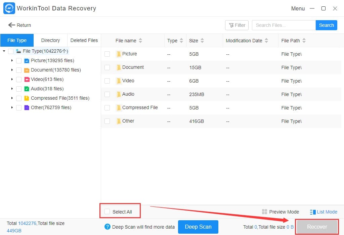Switch to Preview Mode grid icon
The image size is (344, 235).
pyautogui.click(x=264, y=212)
